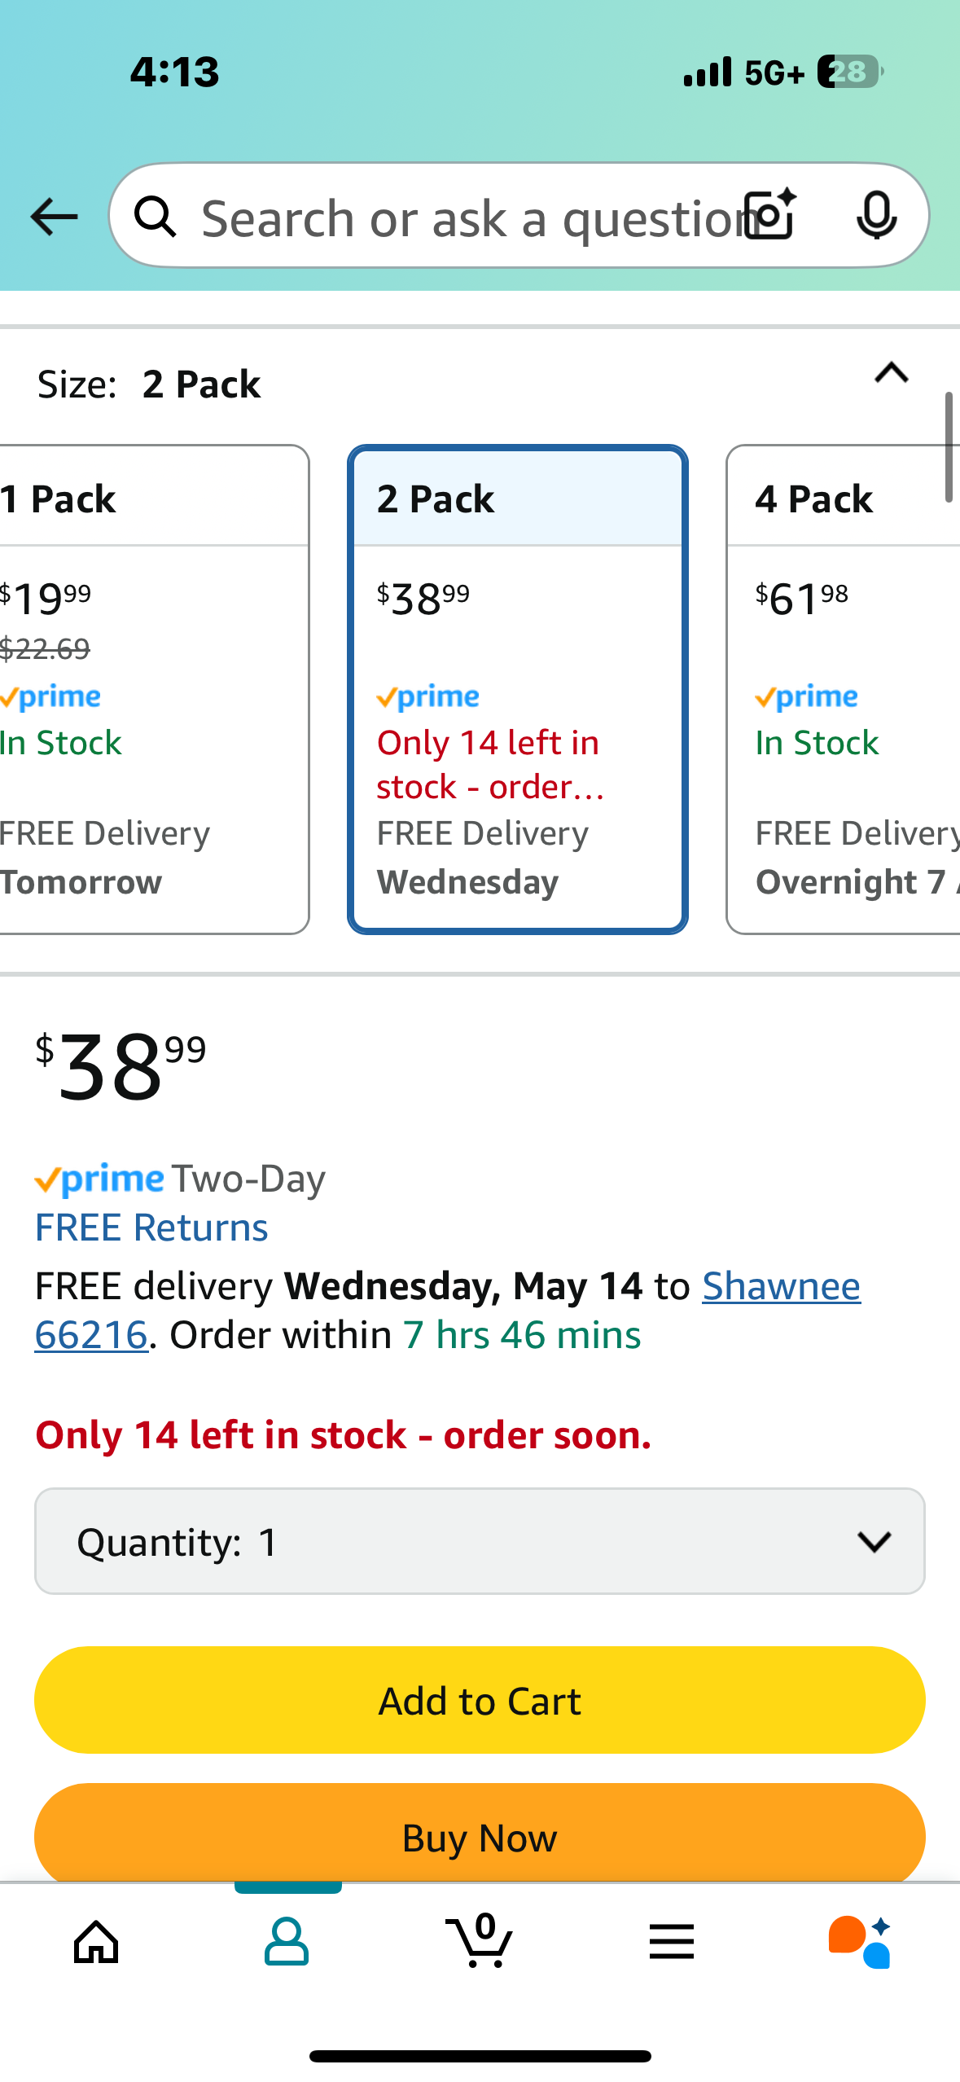Open camera lens search icon
Viewport: 960px width, 2082px height.
click(x=772, y=214)
